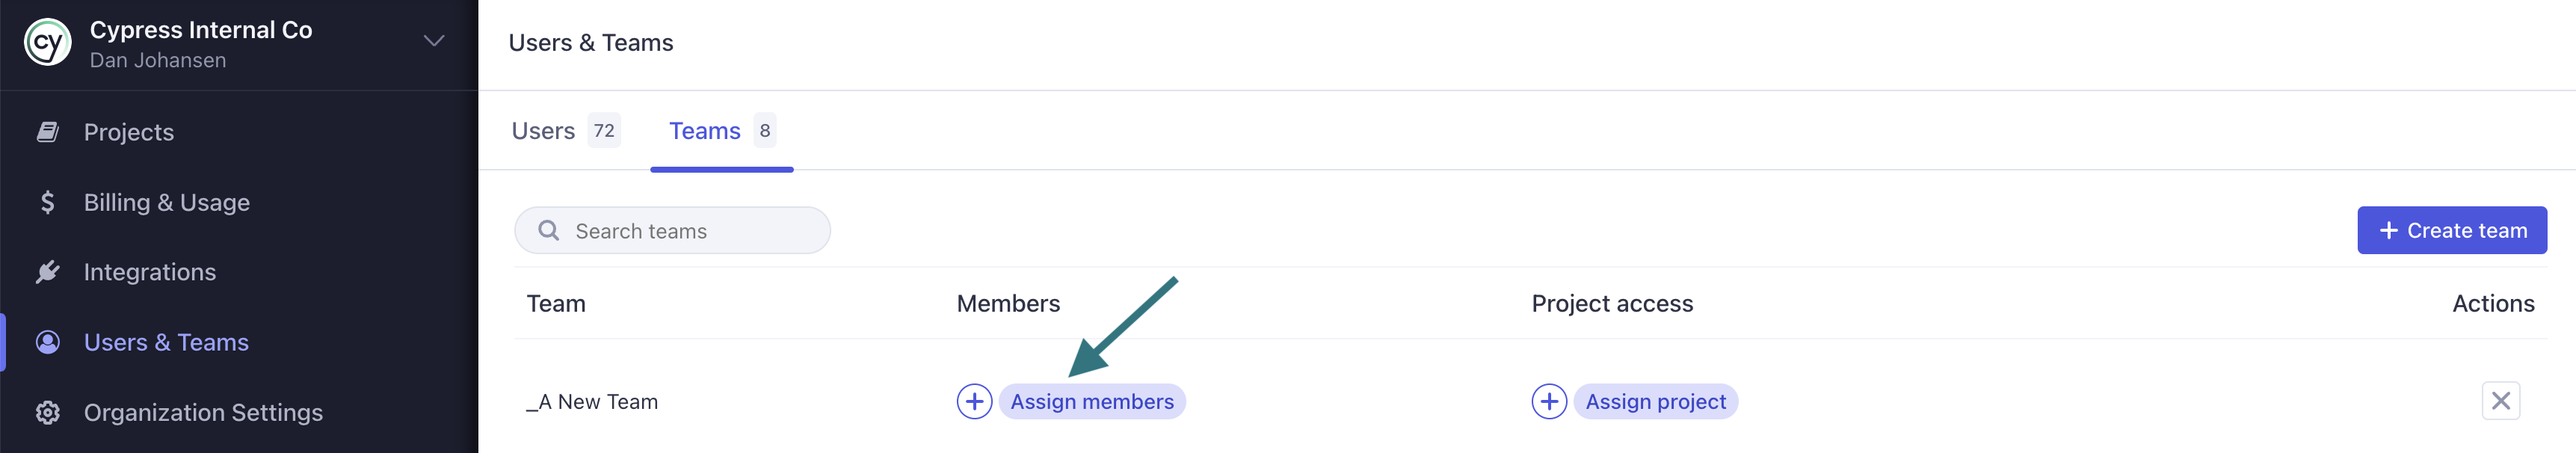Select the _A New Team row name
Viewport: 2576px width, 453px height.
tap(593, 401)
